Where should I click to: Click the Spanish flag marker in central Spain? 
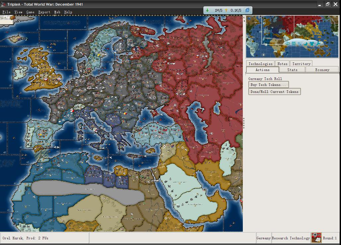[40, 134]
